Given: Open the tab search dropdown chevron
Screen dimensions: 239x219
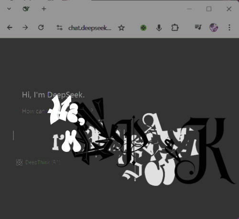Looking at the screenshot, I should pos(9,9).
